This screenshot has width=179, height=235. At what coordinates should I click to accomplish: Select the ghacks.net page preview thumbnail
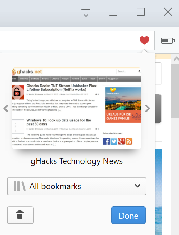(x=77, y=108)
